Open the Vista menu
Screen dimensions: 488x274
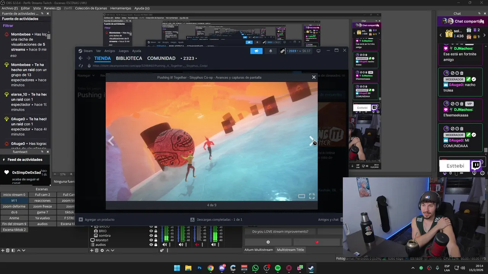point(37,8)
